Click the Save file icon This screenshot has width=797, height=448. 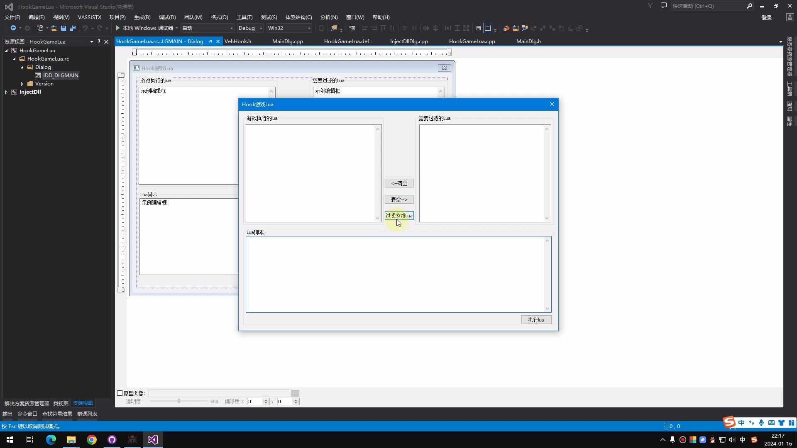click(64, 28)
